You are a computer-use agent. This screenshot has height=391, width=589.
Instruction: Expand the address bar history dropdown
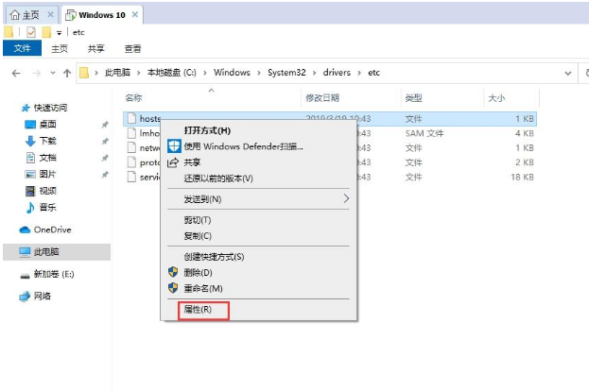(568, 73)
